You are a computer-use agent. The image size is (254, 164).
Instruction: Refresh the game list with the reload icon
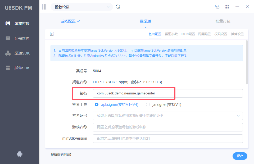[118, 7]
